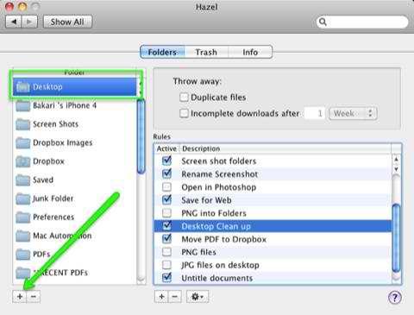
Task: Enable the PNG into Folders rule
Action: [166, 213]
